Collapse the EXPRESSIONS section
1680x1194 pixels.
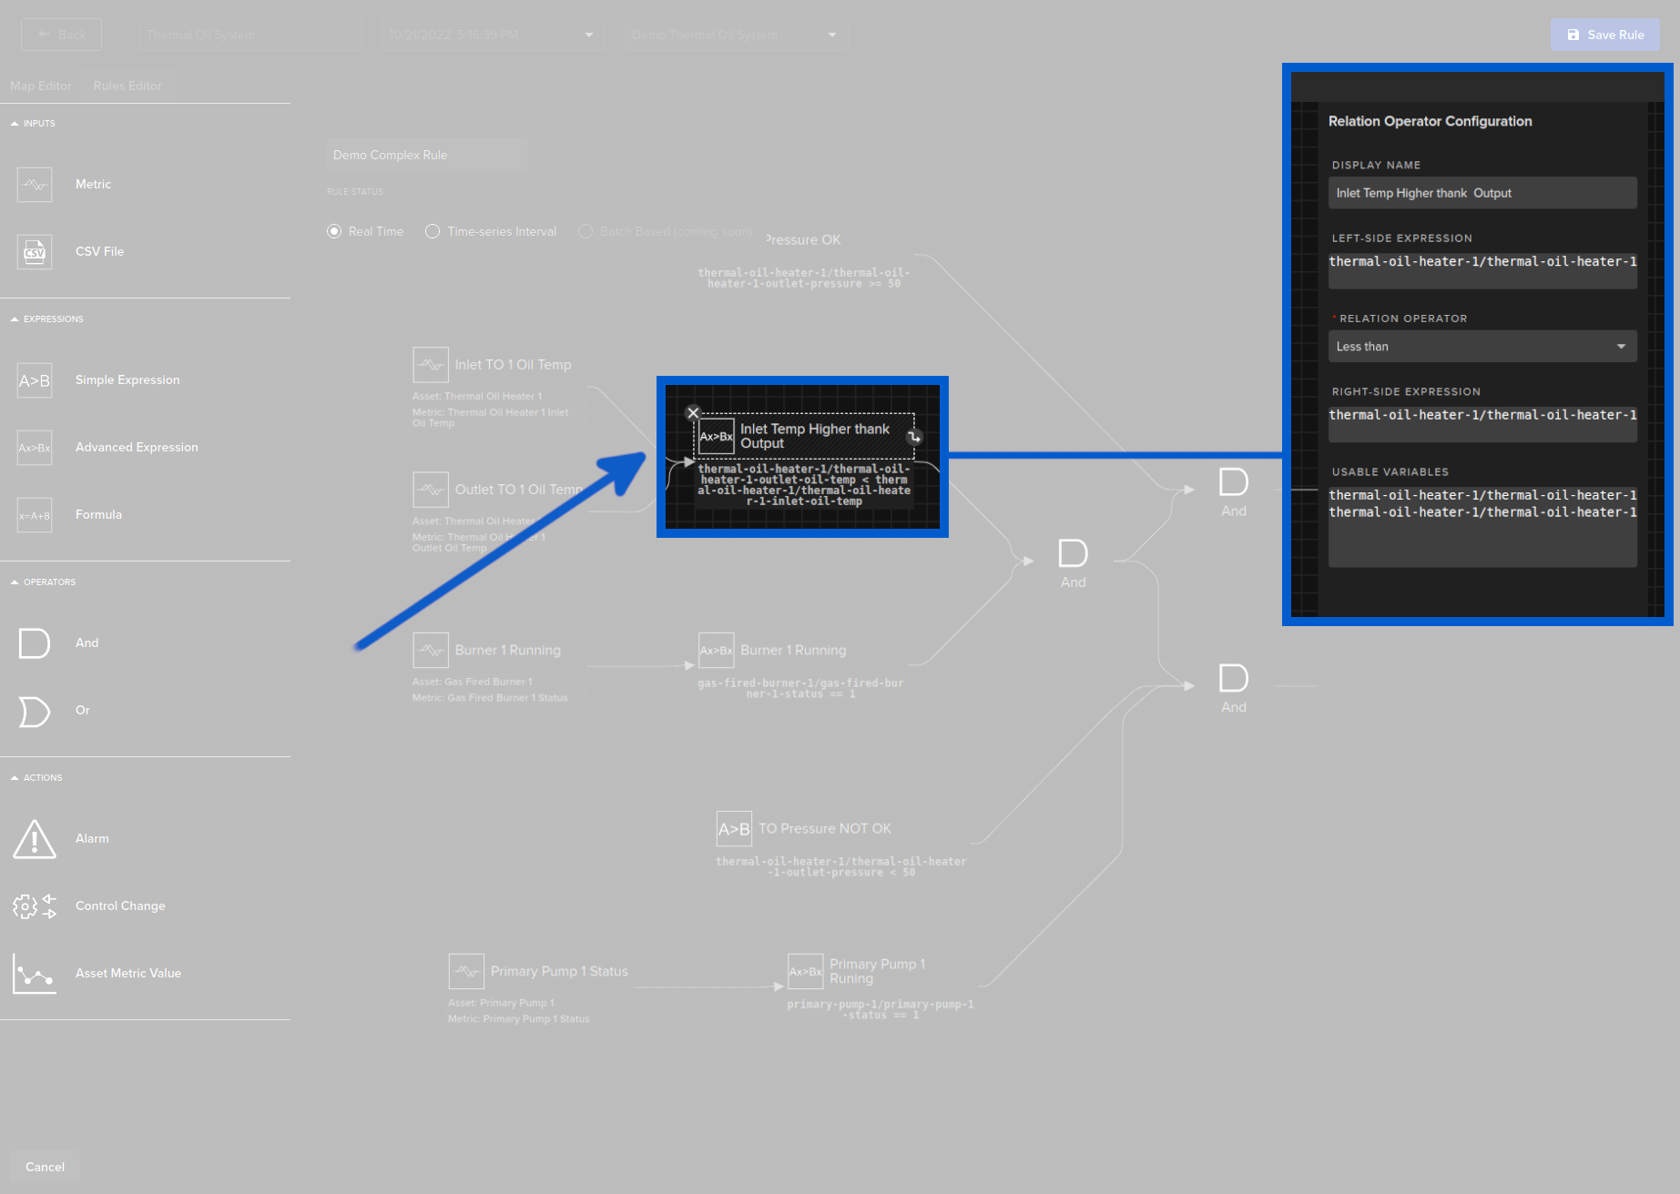[x=13, y=319]
